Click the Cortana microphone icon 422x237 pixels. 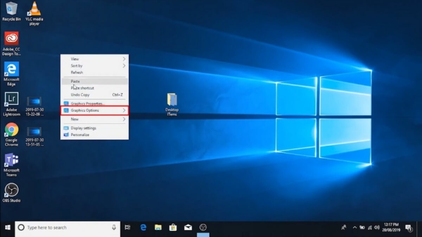pyautogui.click(x=114, y=228)
